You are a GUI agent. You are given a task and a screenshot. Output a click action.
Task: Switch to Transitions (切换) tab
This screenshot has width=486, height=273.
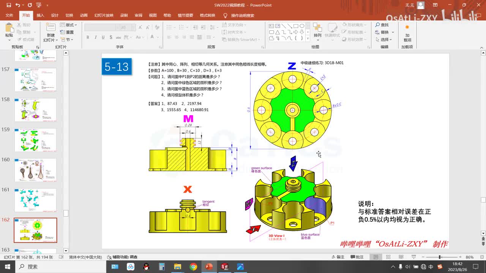69,16
